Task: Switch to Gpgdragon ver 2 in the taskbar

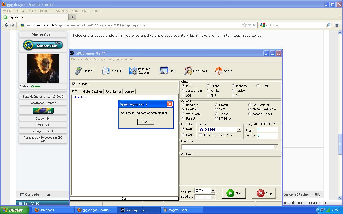Action: pyautogui.click(x=138, y=210)
